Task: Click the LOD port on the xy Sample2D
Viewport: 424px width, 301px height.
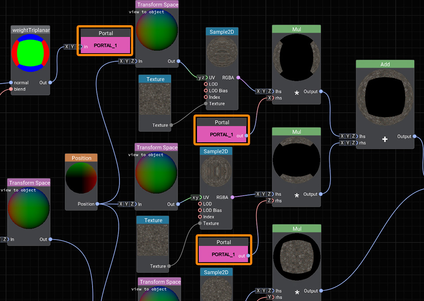Action: [x=200, y=204]
